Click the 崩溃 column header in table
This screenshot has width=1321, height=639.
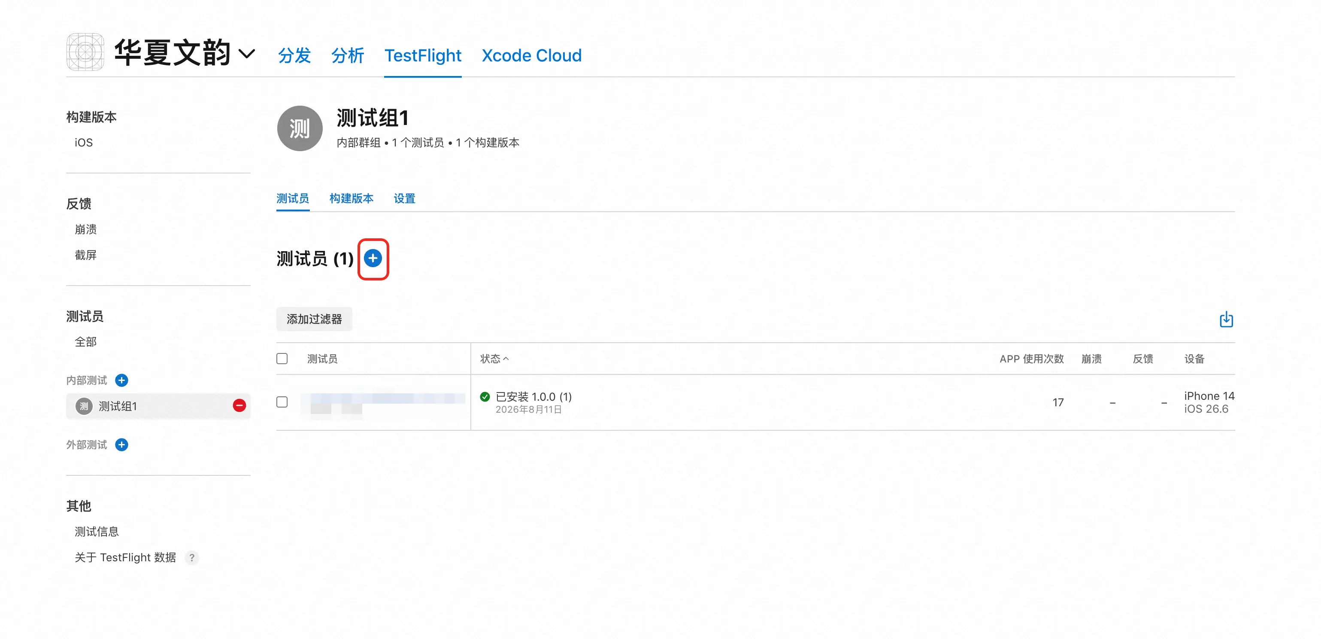point(1091,359)
